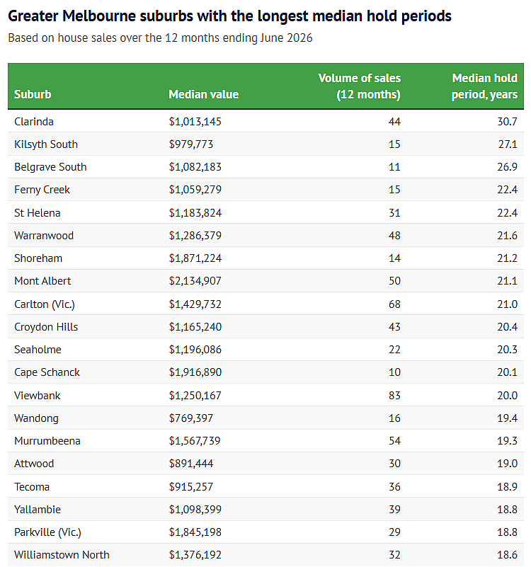
Task: Click the Median hold period column header
Action: pos(484,86)
